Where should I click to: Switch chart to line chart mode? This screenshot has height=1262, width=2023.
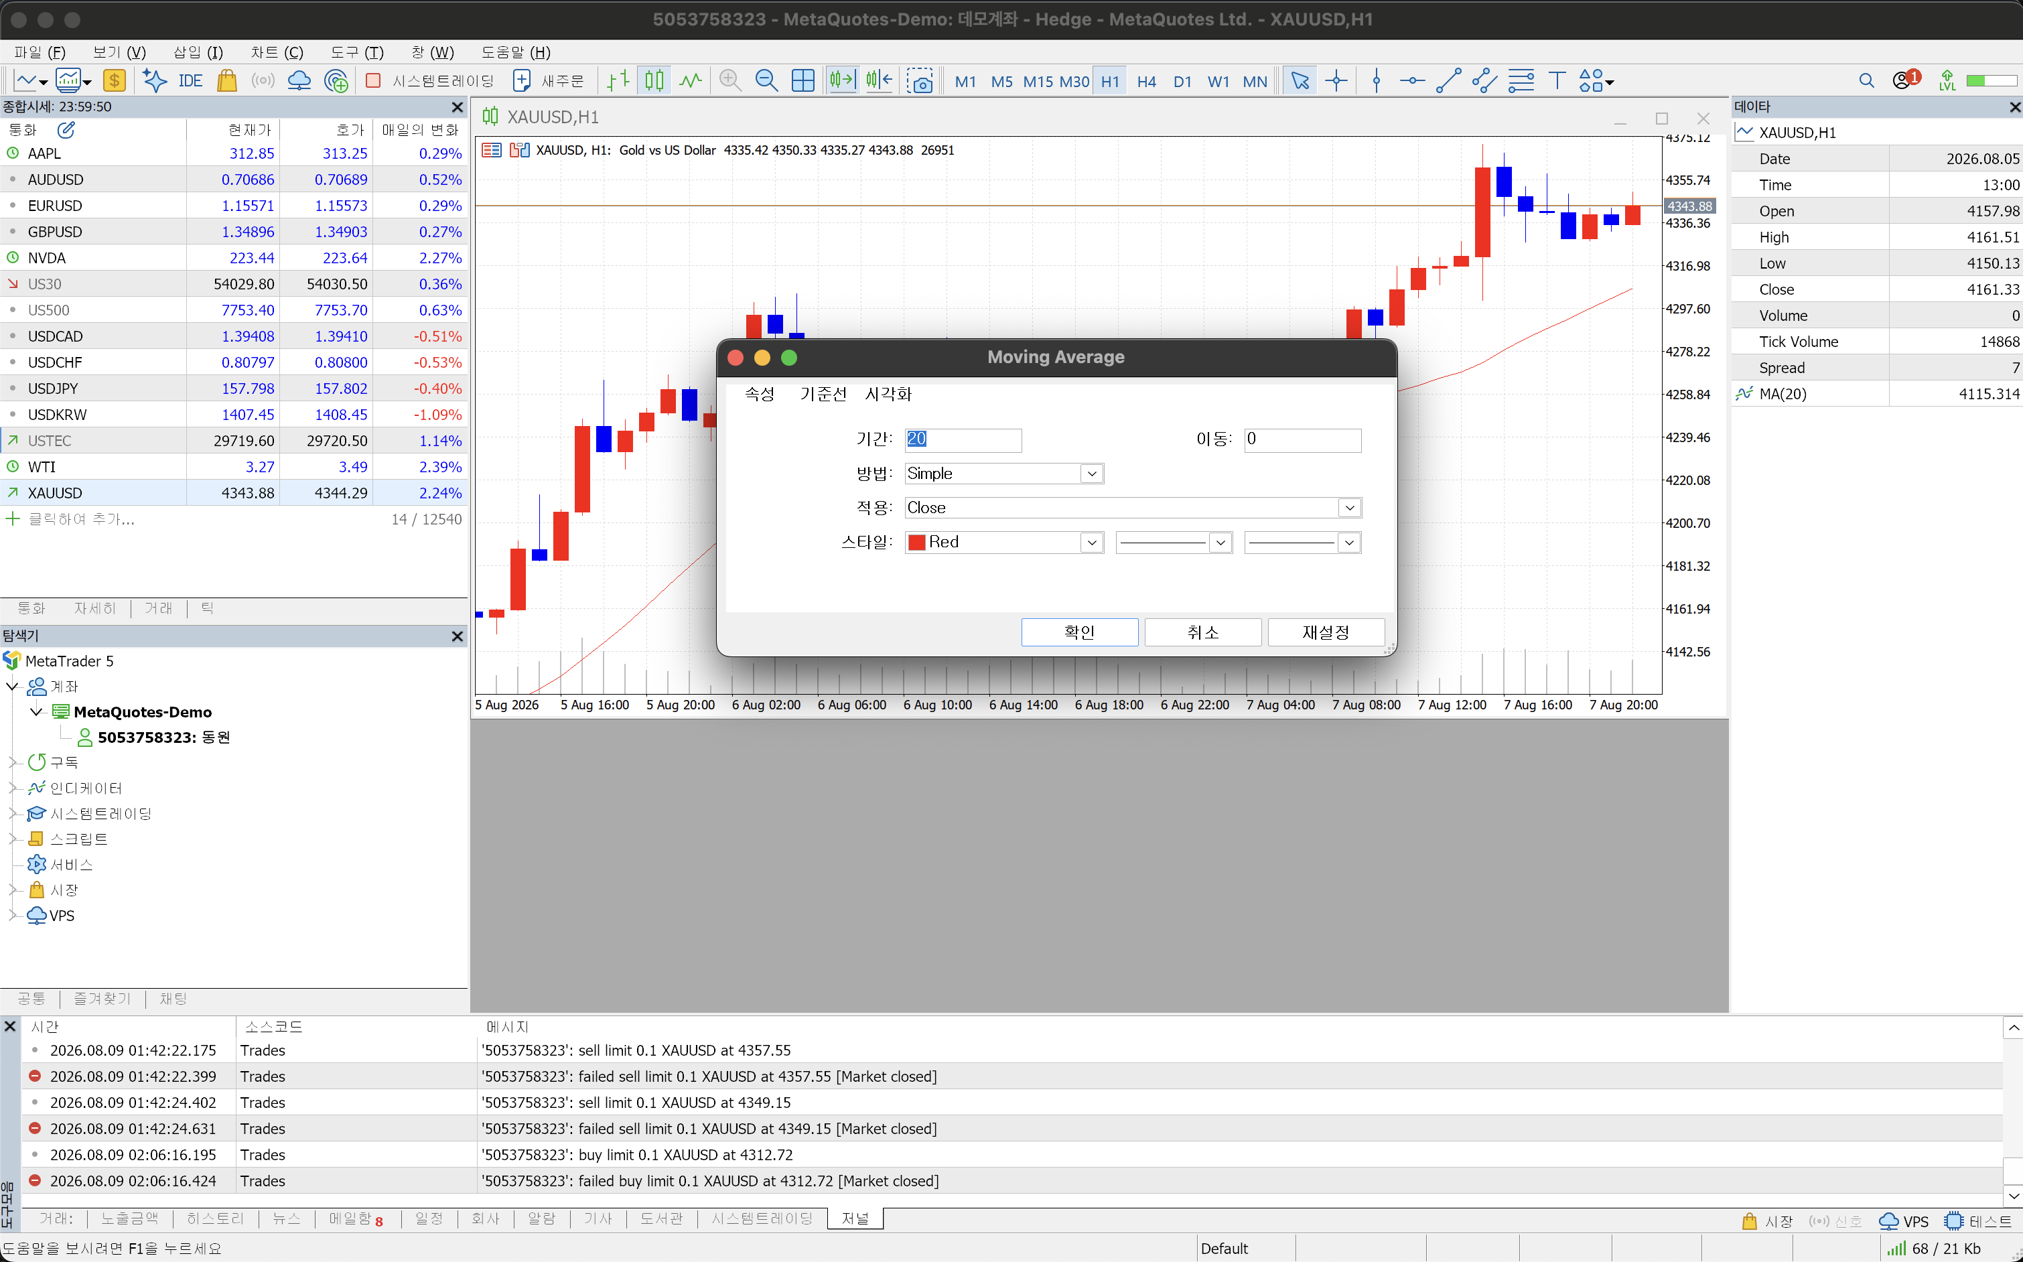coord(691,81)
